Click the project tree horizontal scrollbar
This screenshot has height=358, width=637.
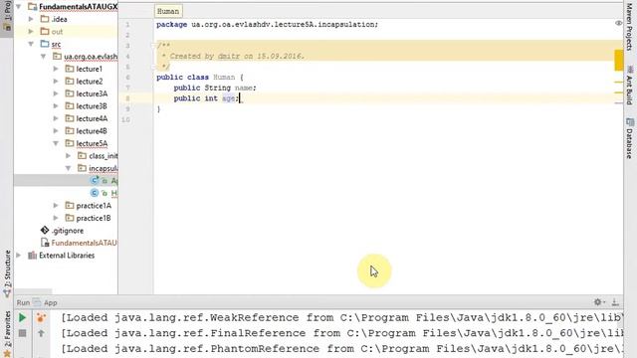tap(33, 291)
